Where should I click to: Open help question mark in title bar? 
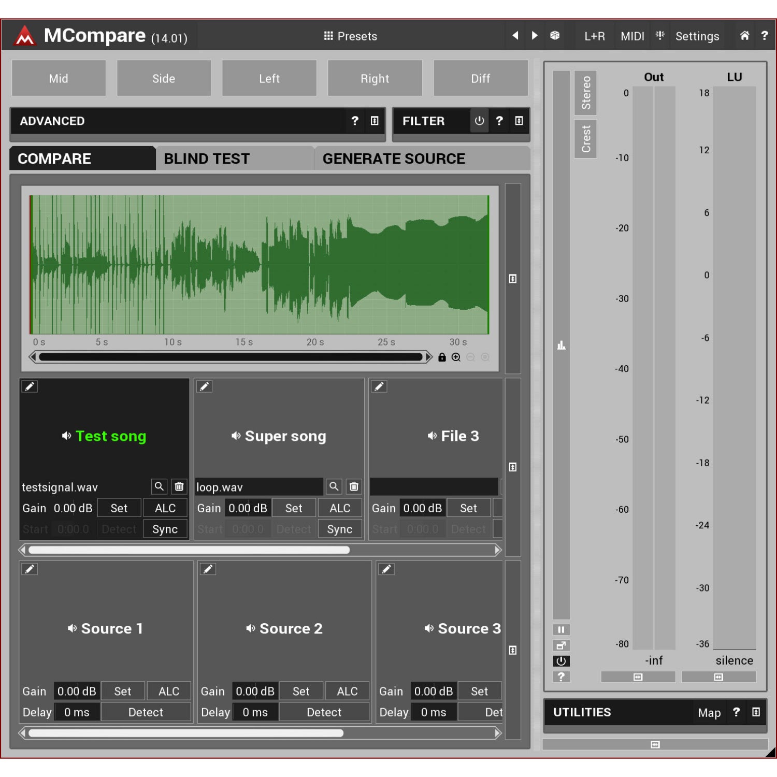tap(765, 35)
